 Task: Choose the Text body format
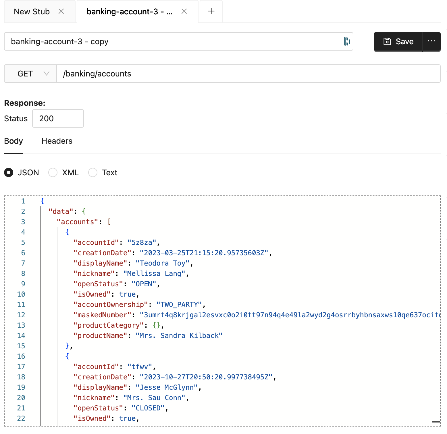tap(93, 172)
